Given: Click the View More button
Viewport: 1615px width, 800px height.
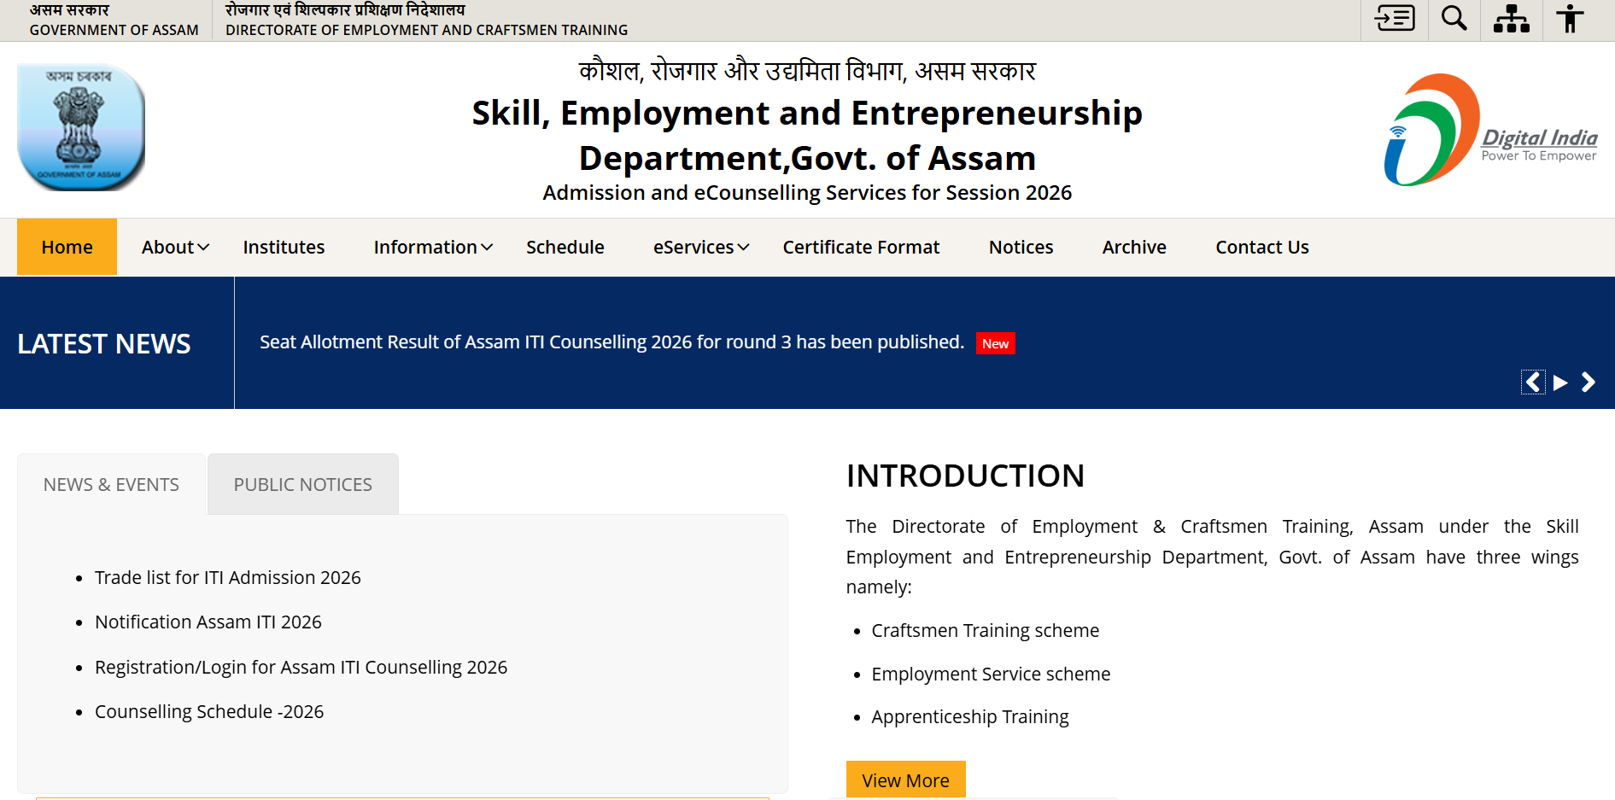Looking at the screenshot, I should click(x=905, y=780).
